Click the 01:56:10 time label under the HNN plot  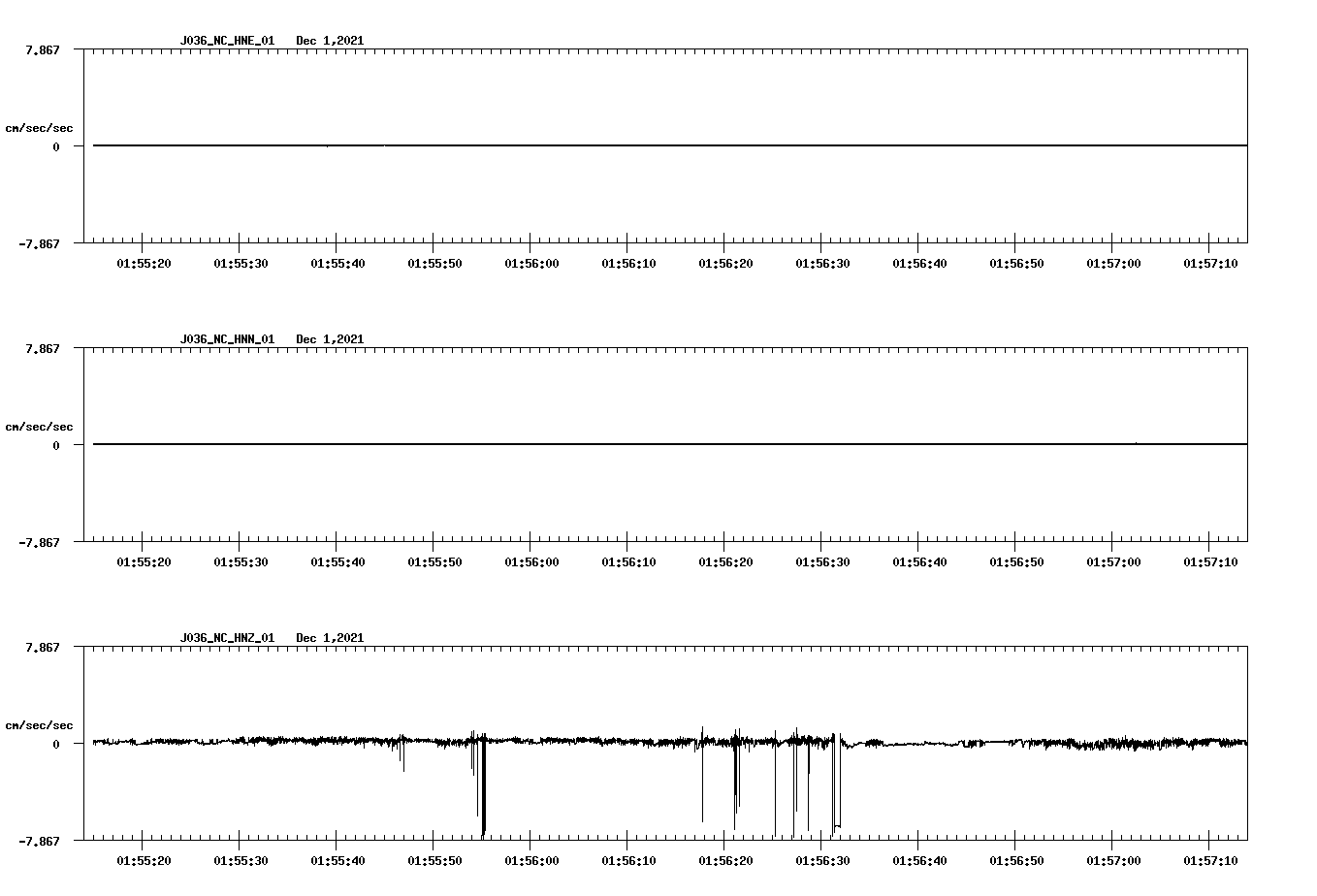coord(628,562)
